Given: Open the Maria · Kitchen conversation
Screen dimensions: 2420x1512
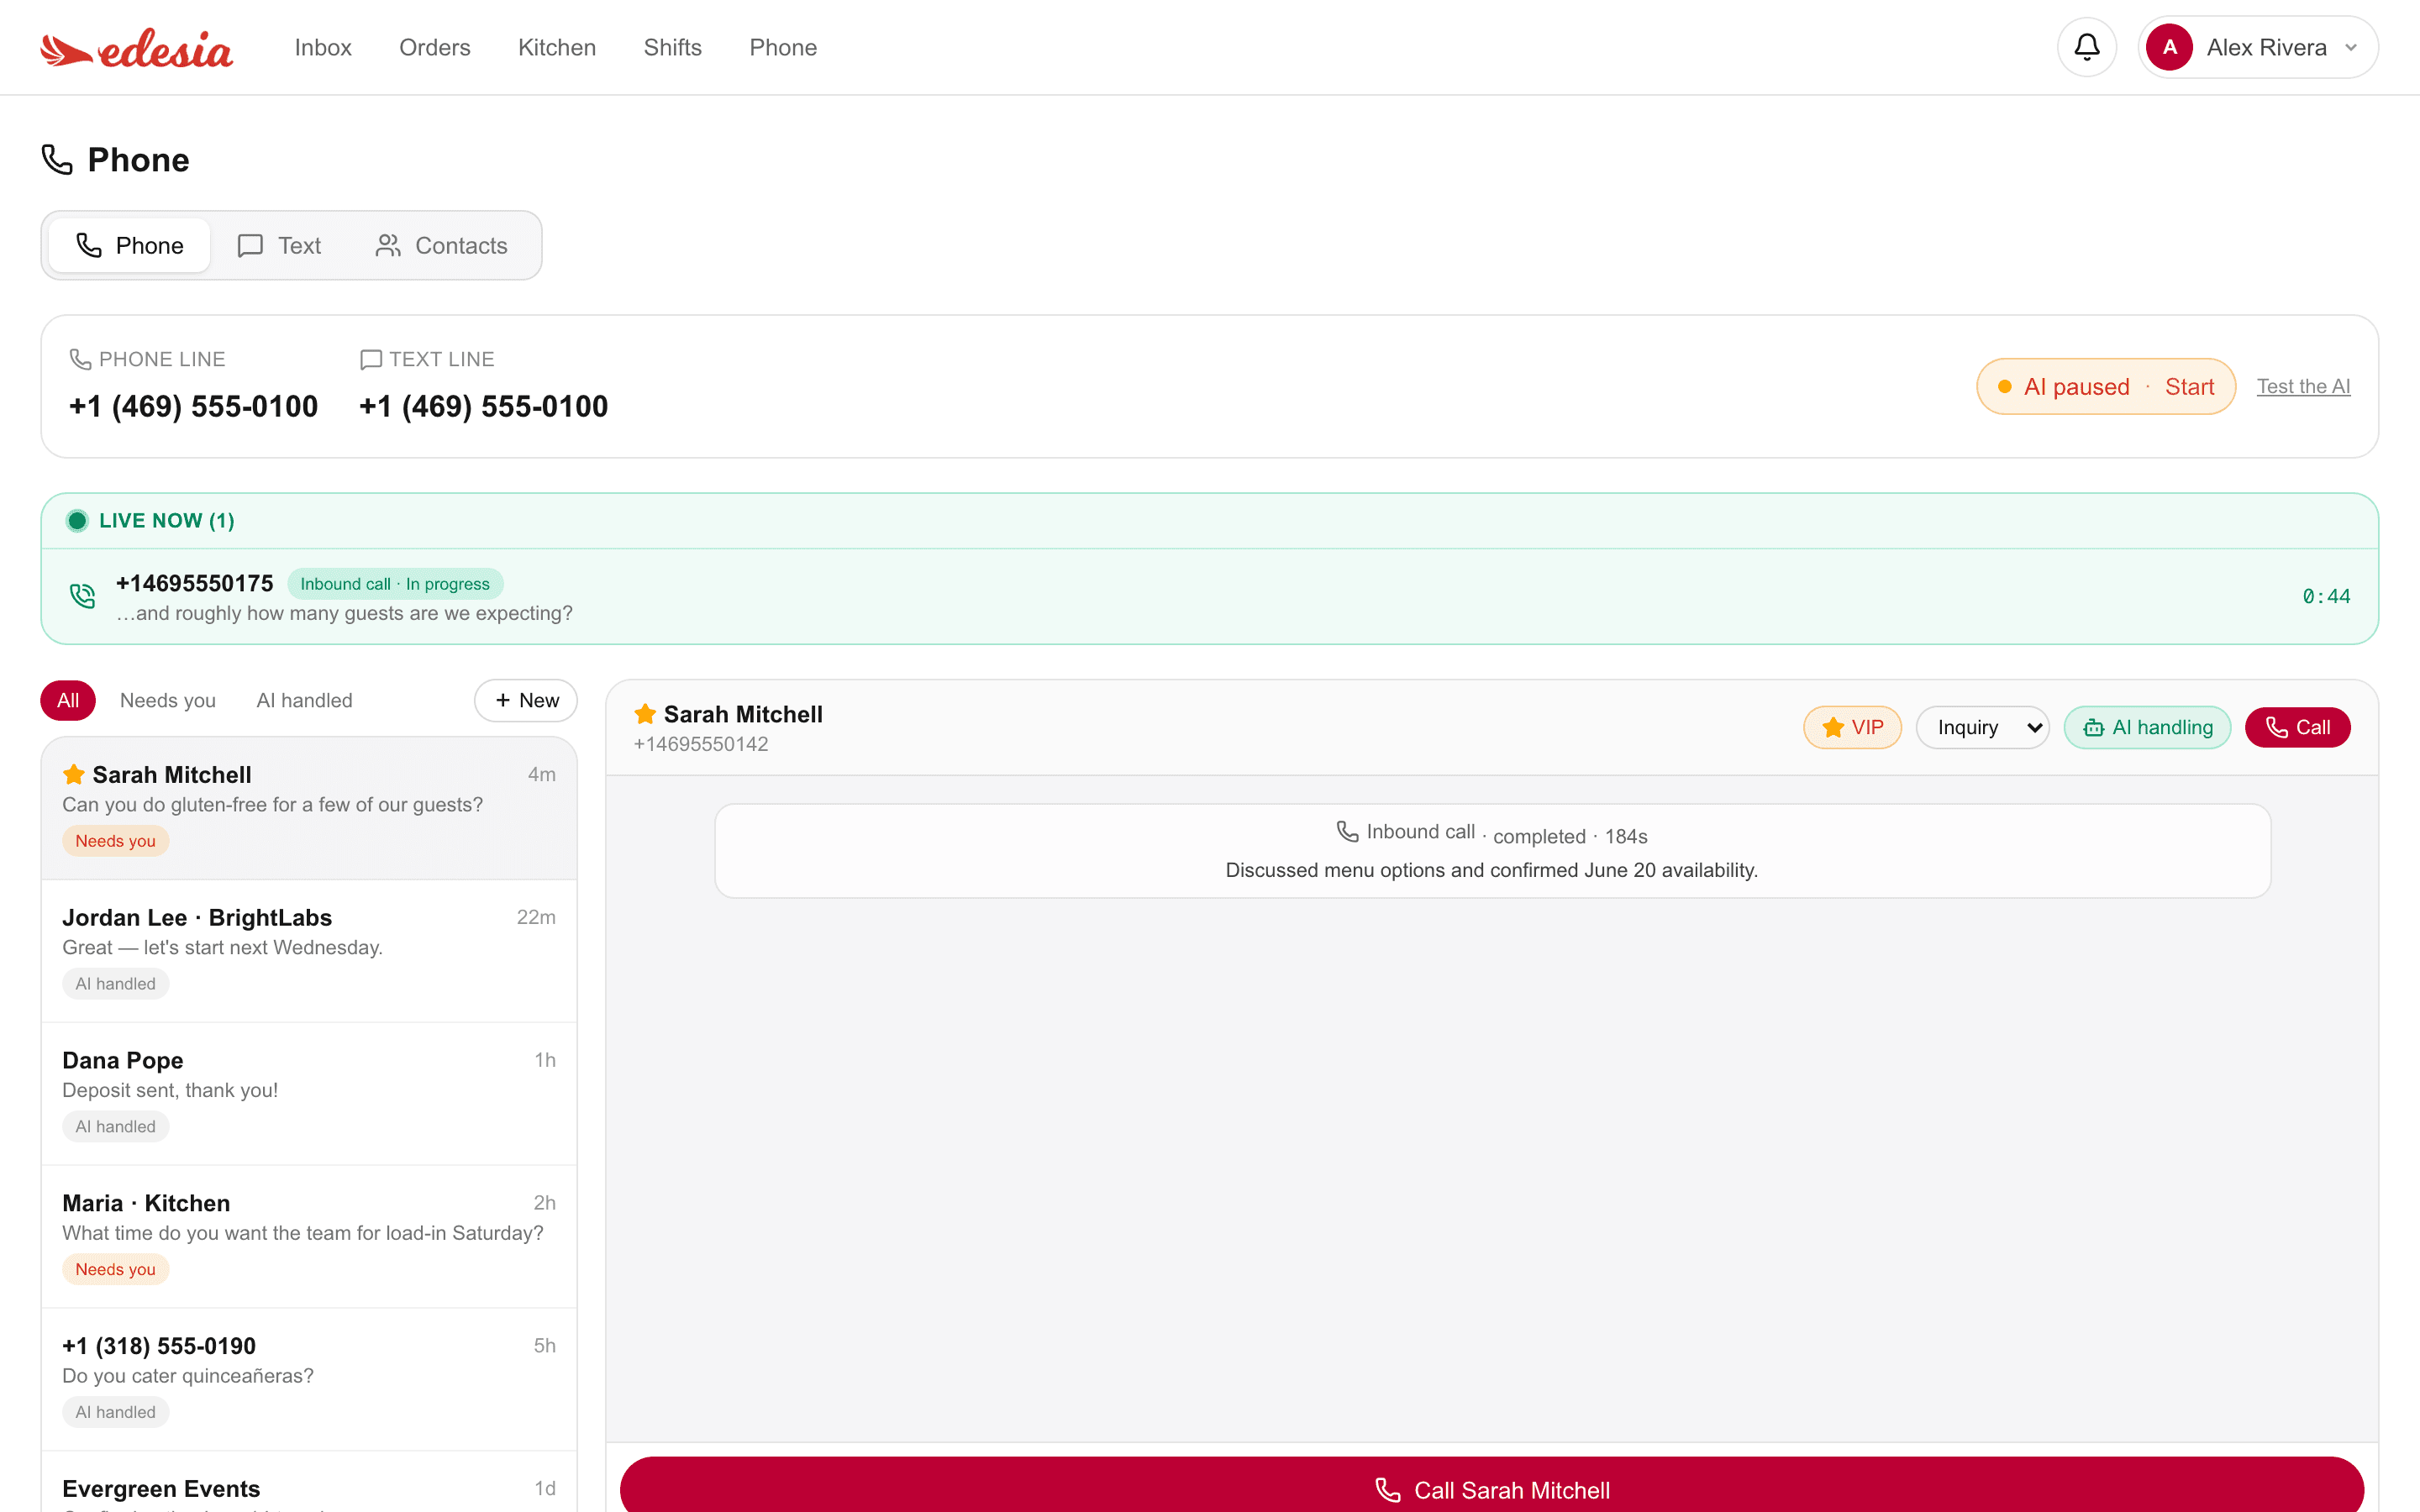Looking at the screenshot, I should 309,1237.
